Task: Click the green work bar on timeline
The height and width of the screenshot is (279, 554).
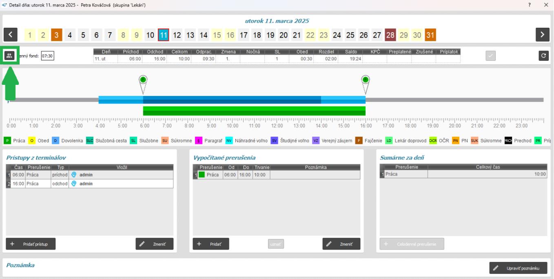Action: [x=254, y=111]
